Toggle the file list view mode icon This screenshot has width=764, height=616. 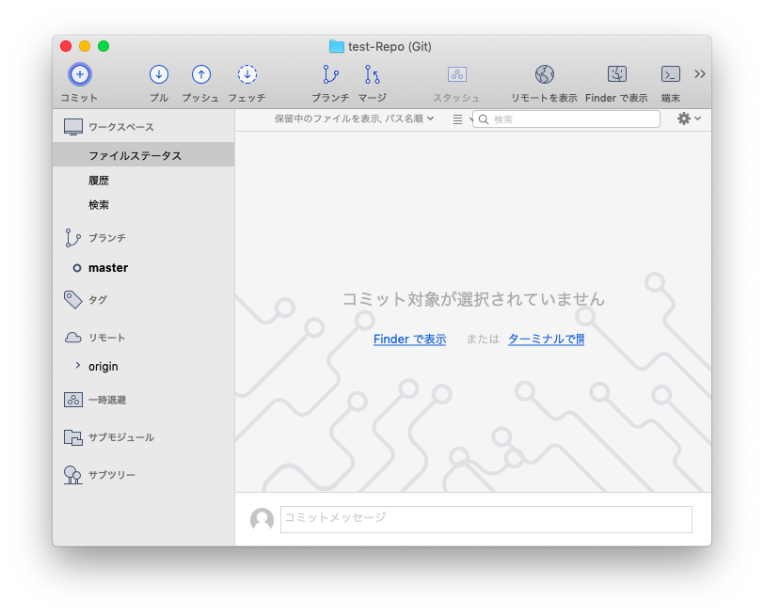tap(458, 118)
